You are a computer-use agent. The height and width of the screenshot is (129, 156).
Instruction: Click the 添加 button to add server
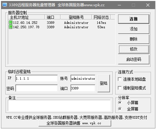133,29
